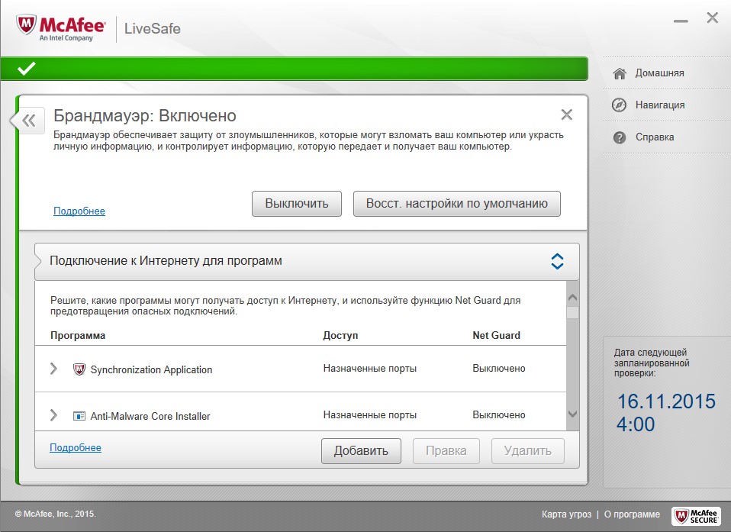Close the Брандмауэр panel with X
The image size is (731, 532).
[566, 114]
